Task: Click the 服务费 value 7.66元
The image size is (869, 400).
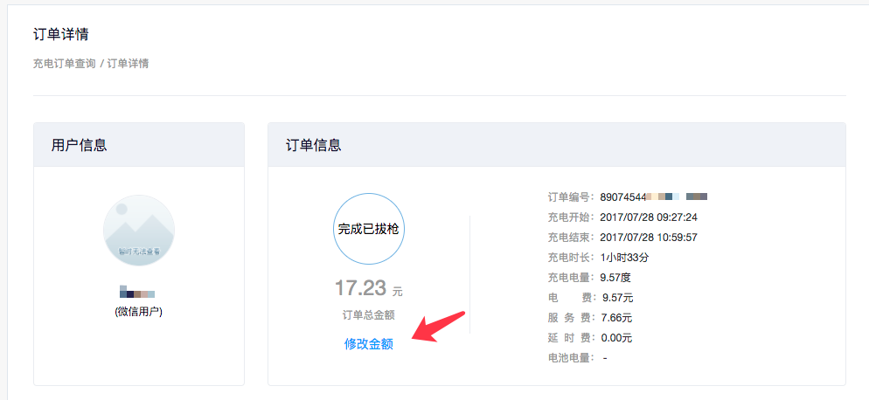Action: tap(616, 317)
